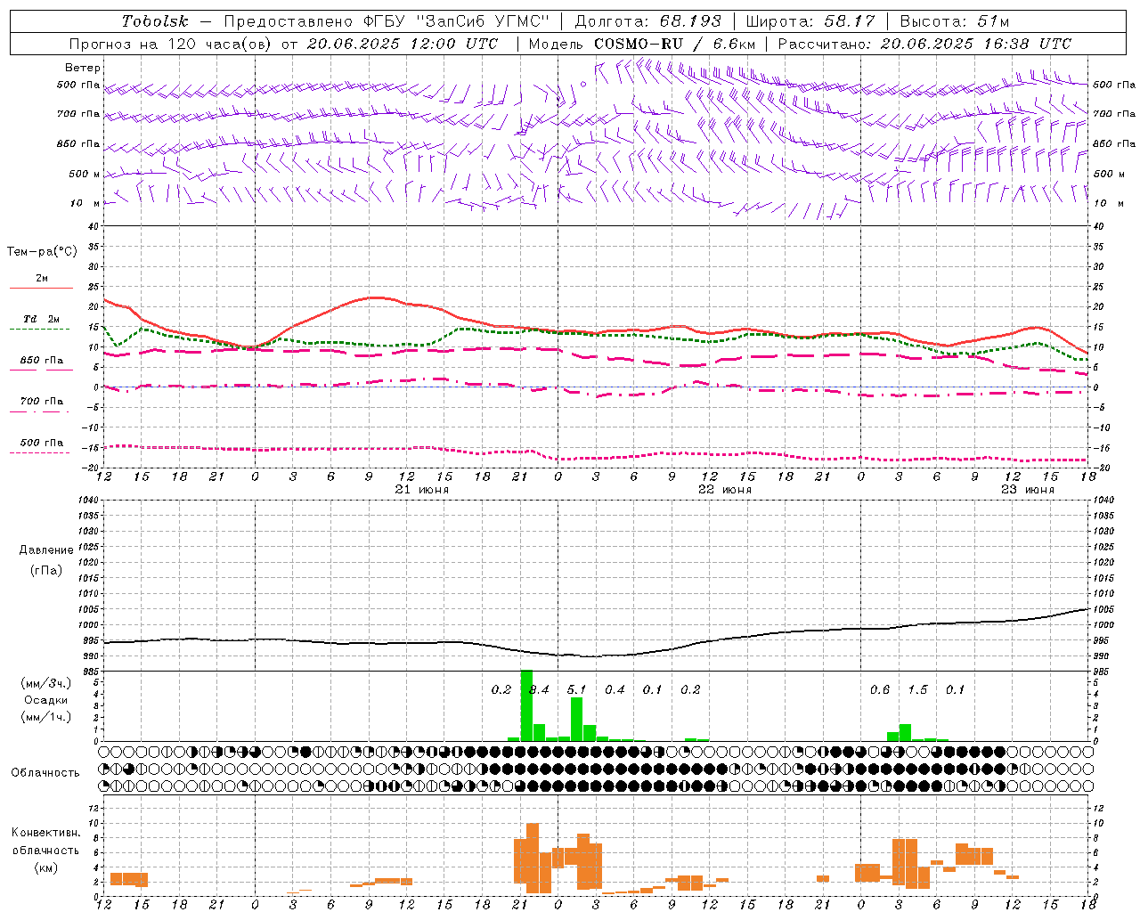This screenshot has height=912, width=1140.
Task: Click the 21 июня date label
Action: (422, 490)
